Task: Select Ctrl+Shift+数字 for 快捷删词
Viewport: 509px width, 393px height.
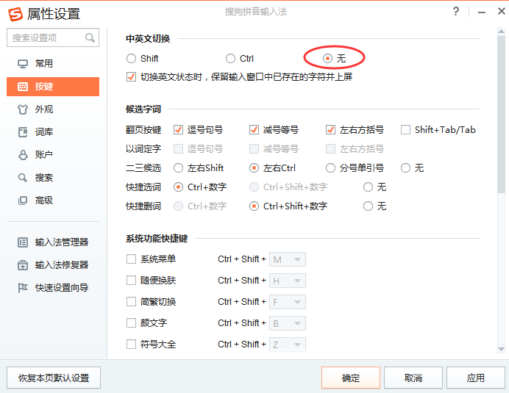Action: (x=254, y=206)
